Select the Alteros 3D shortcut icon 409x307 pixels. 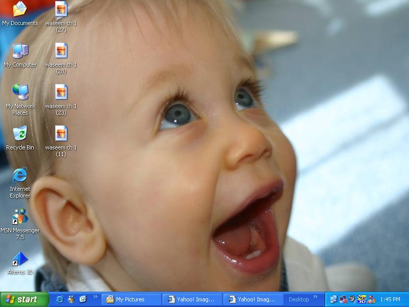20,262
